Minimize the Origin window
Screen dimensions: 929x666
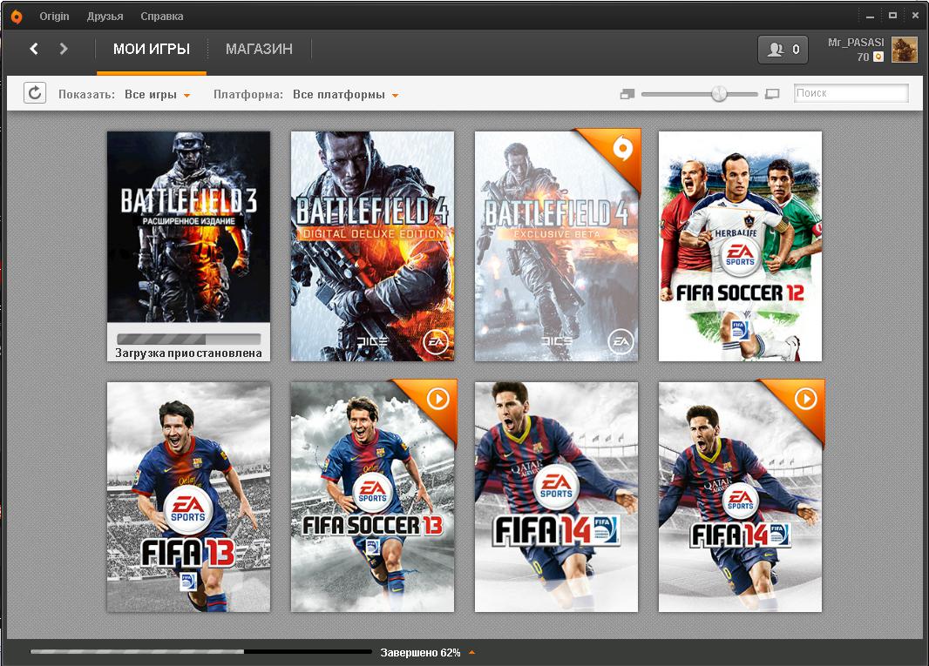(870, 17)
